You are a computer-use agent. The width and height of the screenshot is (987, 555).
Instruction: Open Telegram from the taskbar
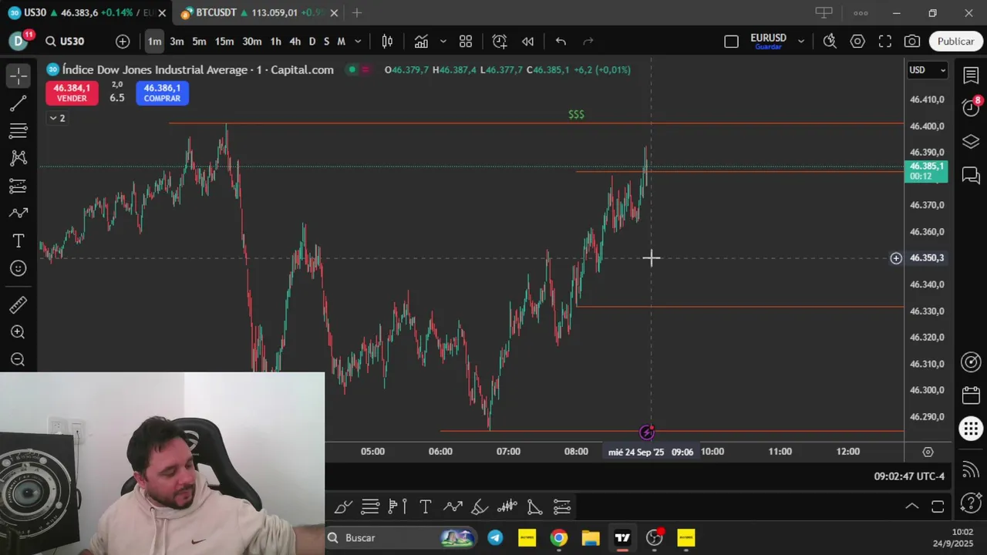(x=495, y=538)
